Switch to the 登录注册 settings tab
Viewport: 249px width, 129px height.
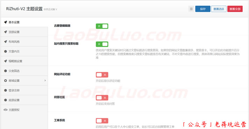tap(24, 90)
